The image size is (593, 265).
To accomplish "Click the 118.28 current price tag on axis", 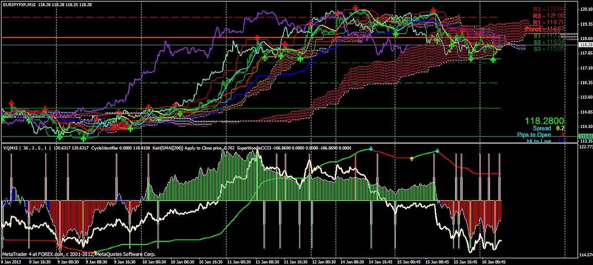I will click(584, 45).
